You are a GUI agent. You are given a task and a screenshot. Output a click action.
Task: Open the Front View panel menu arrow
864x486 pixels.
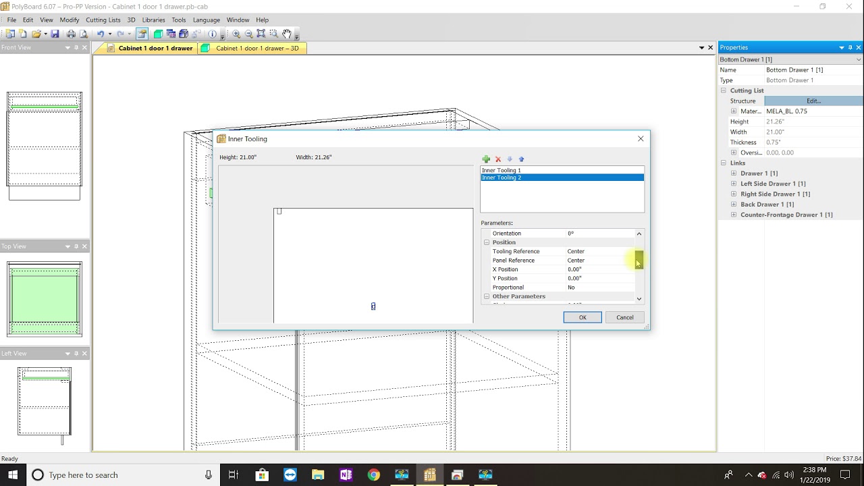coord(67,48)
